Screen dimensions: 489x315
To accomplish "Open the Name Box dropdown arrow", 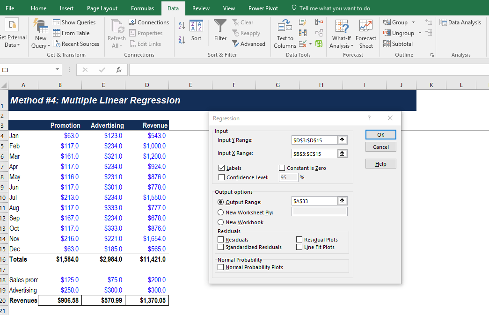I will [x=58, y=70].
